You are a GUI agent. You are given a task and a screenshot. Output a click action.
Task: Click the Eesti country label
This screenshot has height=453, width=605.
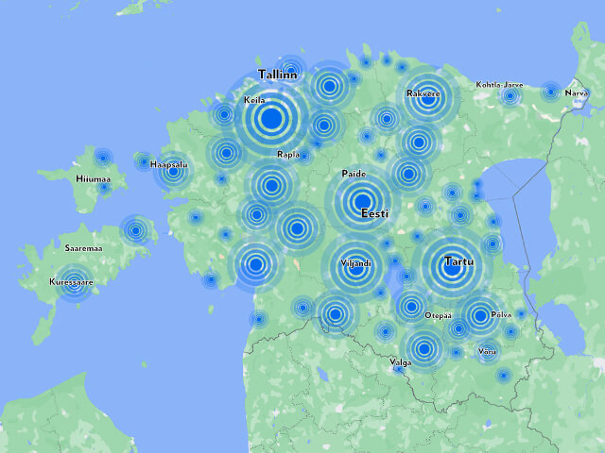pyautogui.click(x=374, y=213)
